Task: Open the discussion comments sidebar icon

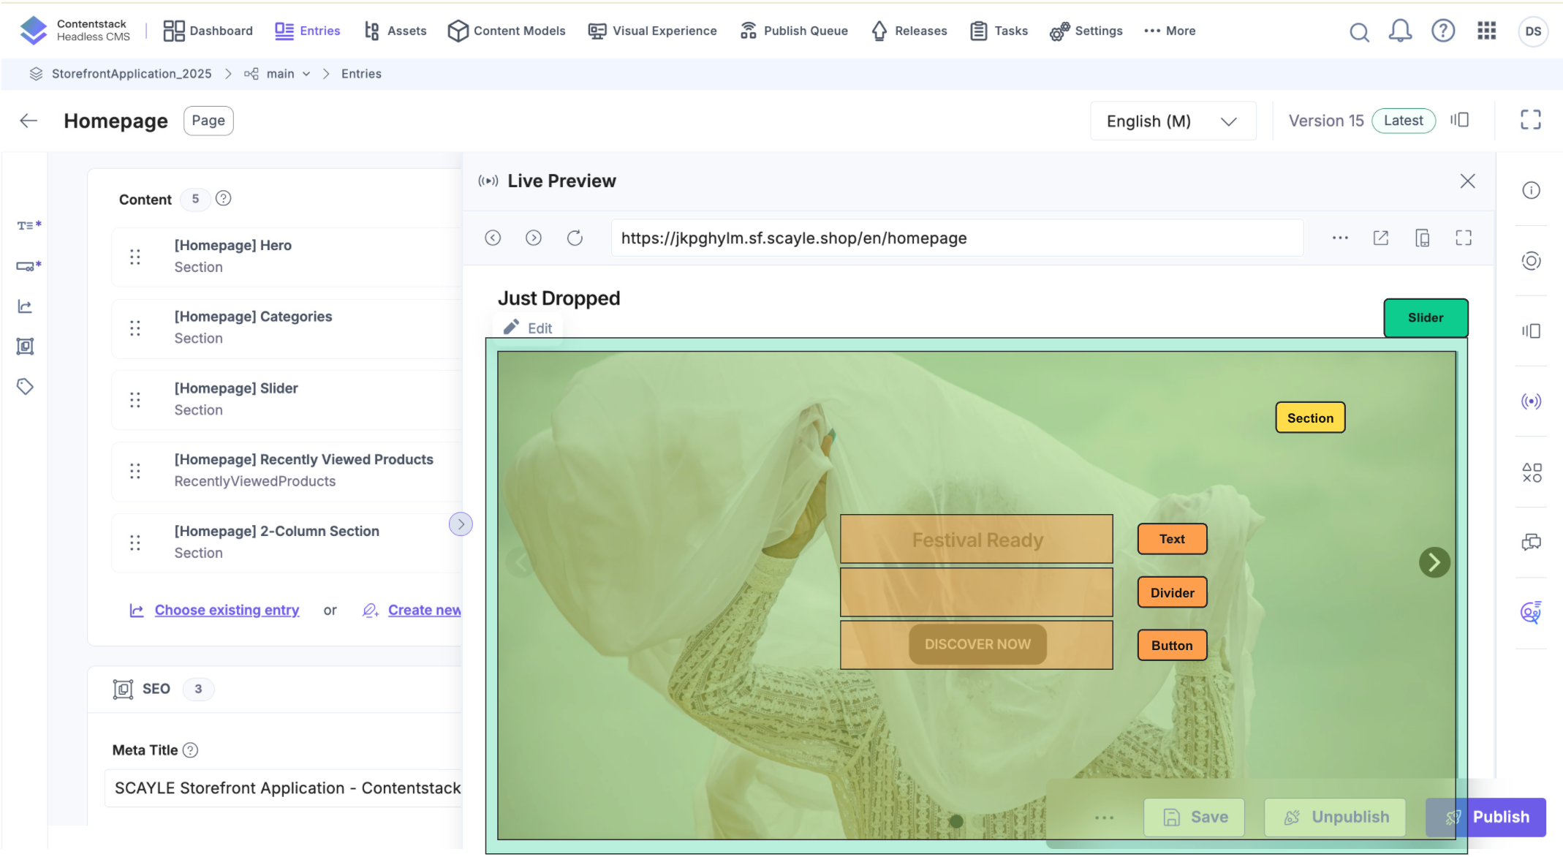Action: pyautogui.click(x=1531, y=542)
